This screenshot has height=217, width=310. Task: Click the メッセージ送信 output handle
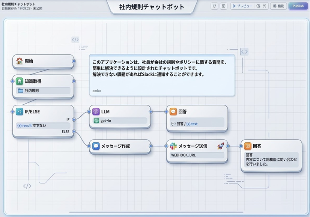tap(227, 146)
